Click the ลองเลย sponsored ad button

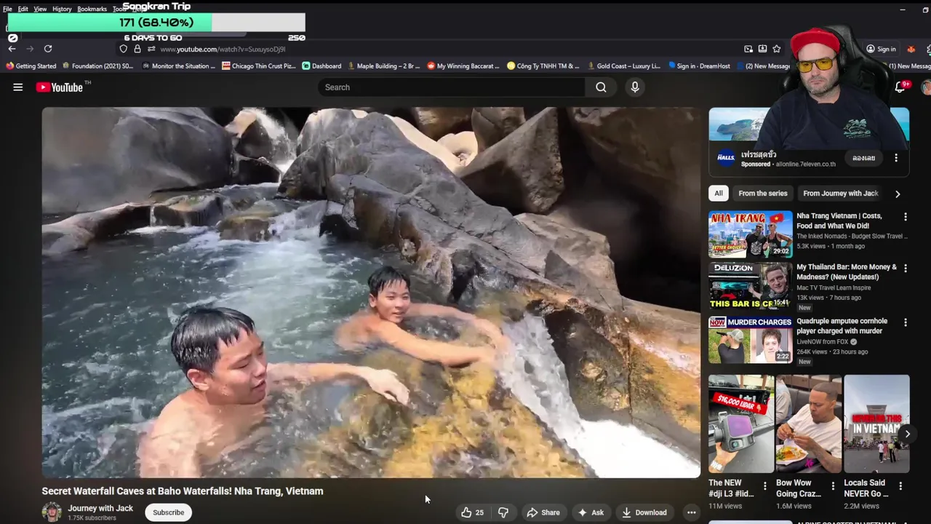click(x=863, y=158)
